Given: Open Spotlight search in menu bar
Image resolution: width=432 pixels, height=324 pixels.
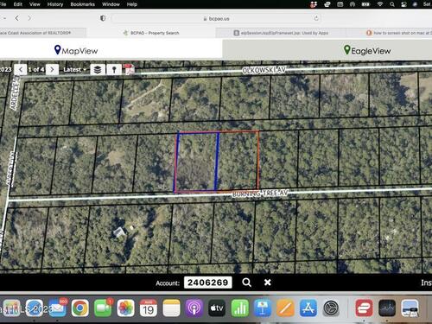Looking at the screenshot, I should tap(392, 4).
